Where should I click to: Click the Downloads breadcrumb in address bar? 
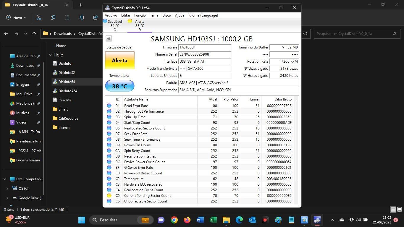pyautogui.click(x=63, y=34)
